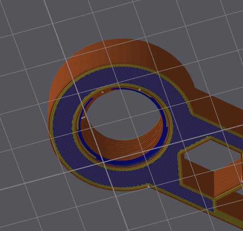Click the white seam mark on hole's left rim
Viewport: 243px width, 231px height.
point(83,117)
